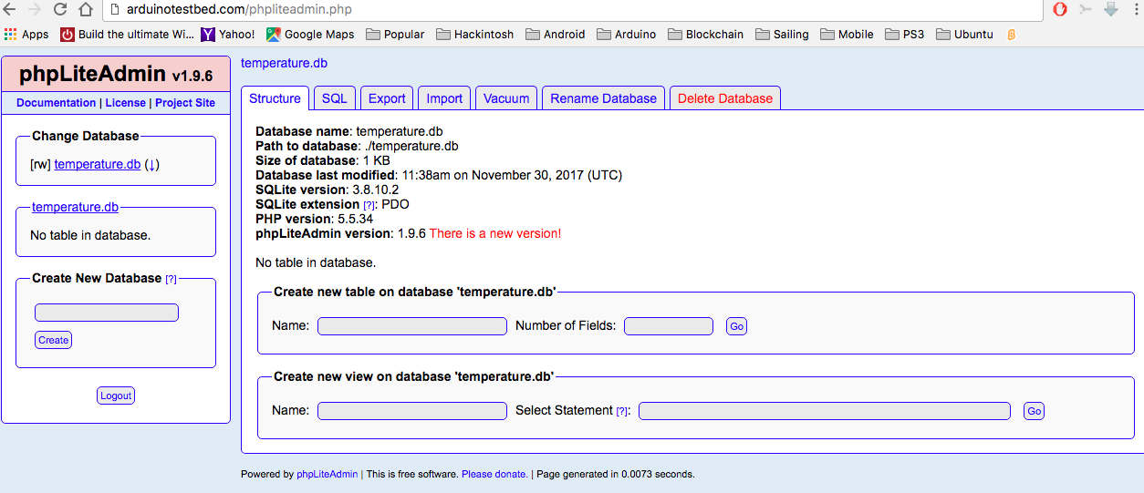
Task: Click the download arrow extension icon
Action: click(1111, 10)
